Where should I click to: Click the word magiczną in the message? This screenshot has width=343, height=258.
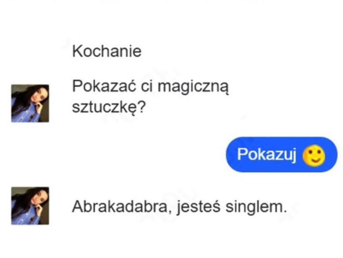click(x=193, y=87)
